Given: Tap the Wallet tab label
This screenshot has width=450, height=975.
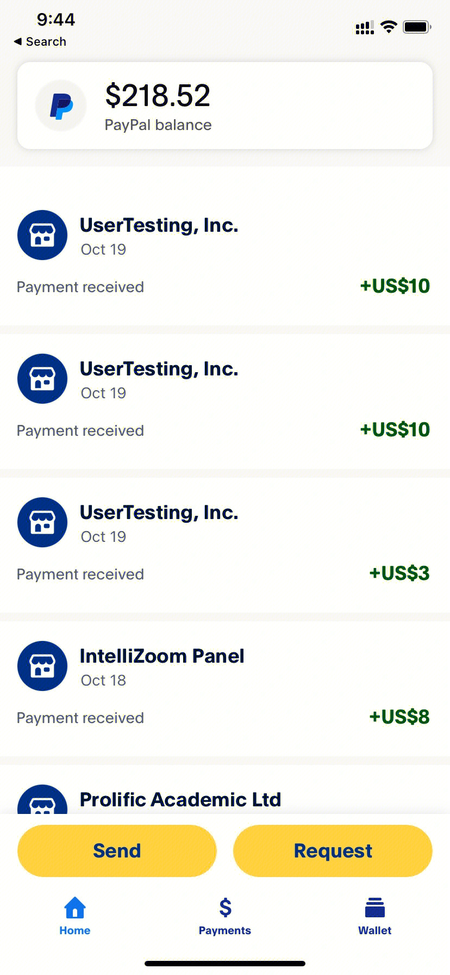Looking at the screenshot, I should click(x=375, y=930).
